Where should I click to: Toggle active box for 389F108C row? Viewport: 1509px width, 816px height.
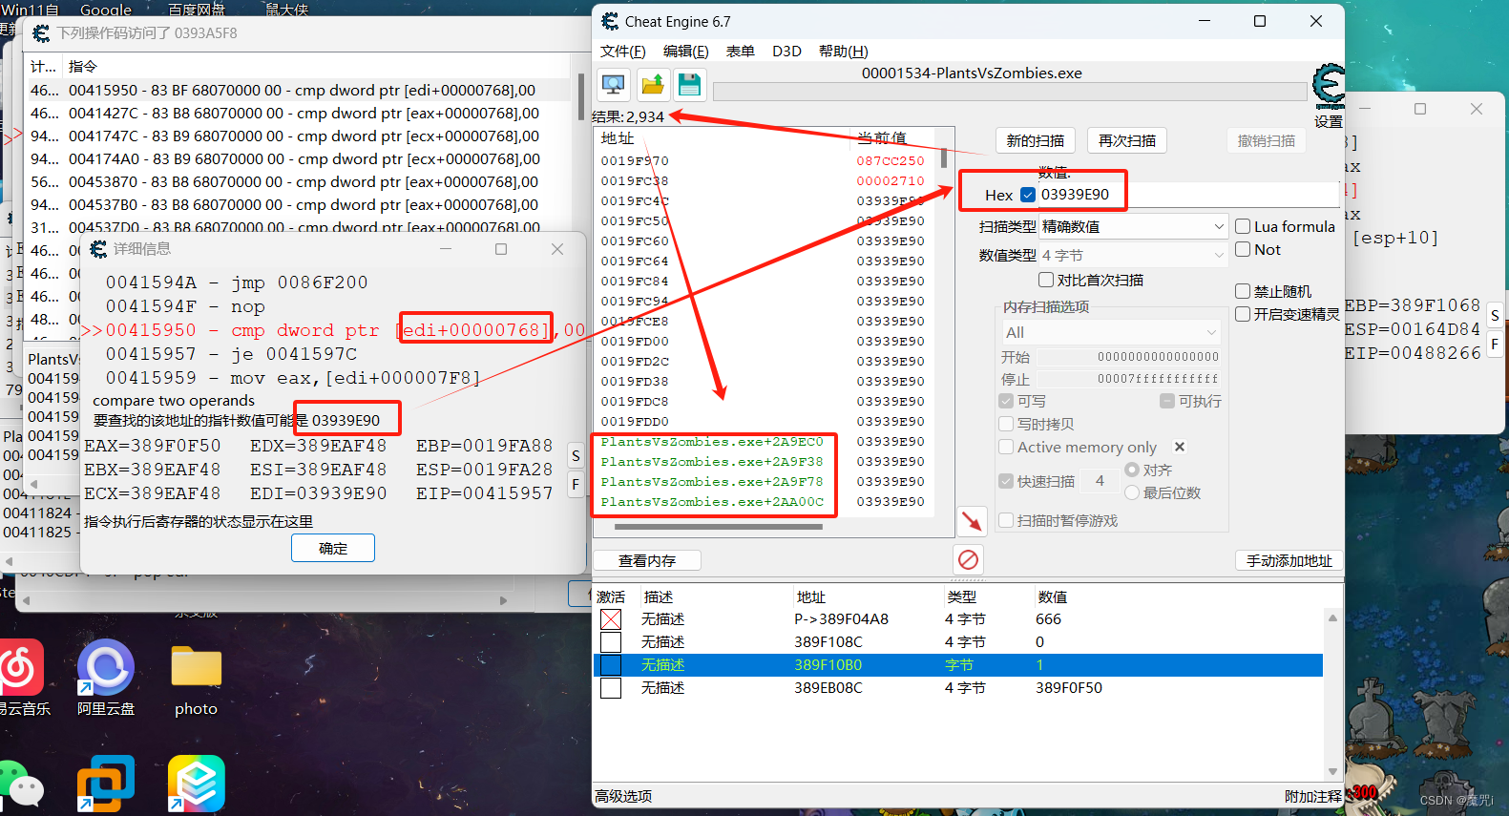611,642
